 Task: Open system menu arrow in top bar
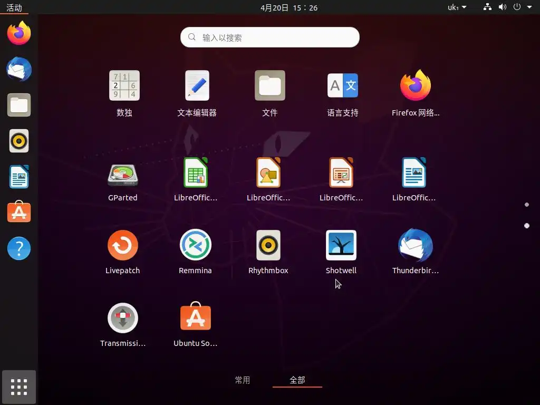pos(529,7)
